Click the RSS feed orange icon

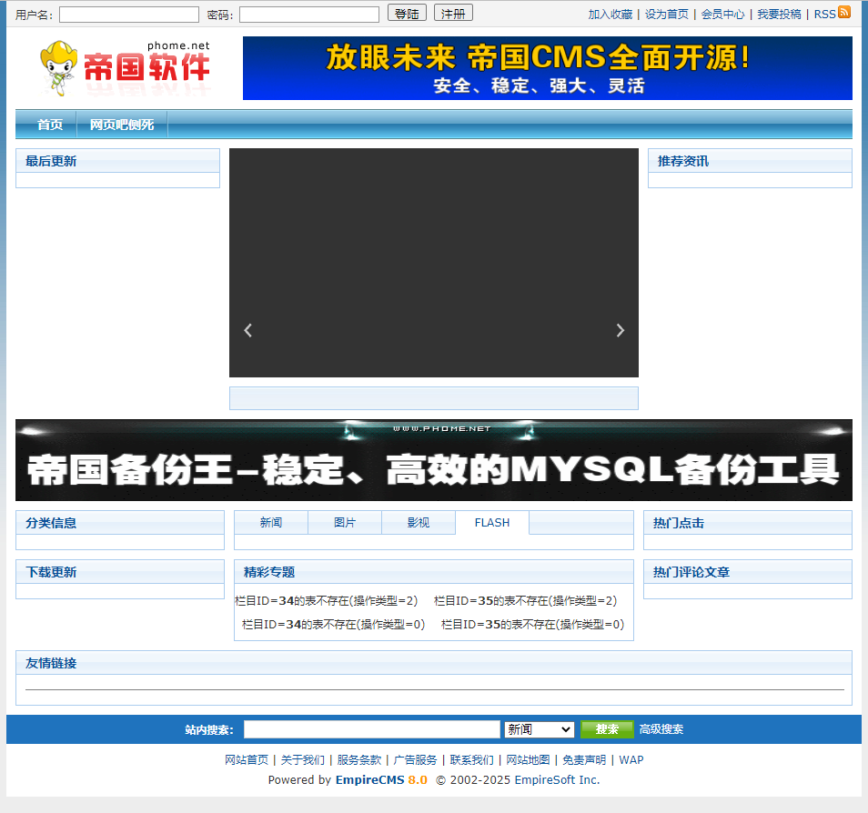click(x=844, y=12)
